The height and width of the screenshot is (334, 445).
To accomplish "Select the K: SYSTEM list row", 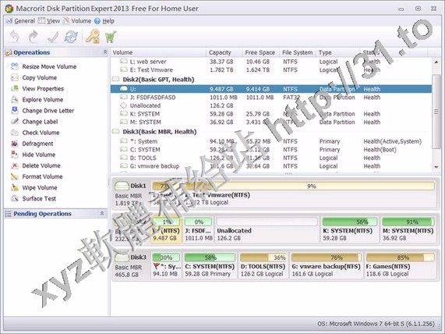I will pos(271,114).
